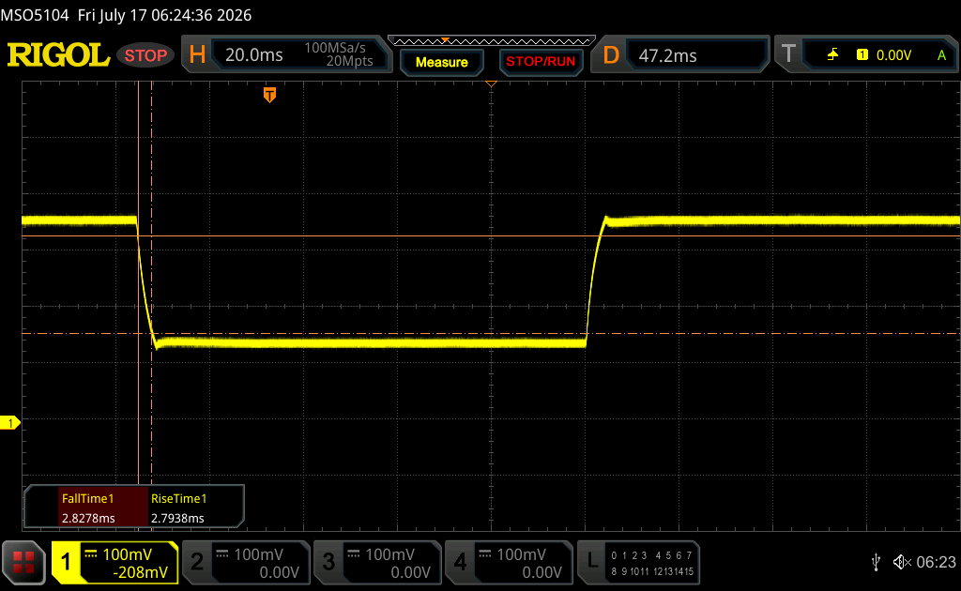Toggle channel 1 with yellow label
961x591 pixels.
pos(66,562)
